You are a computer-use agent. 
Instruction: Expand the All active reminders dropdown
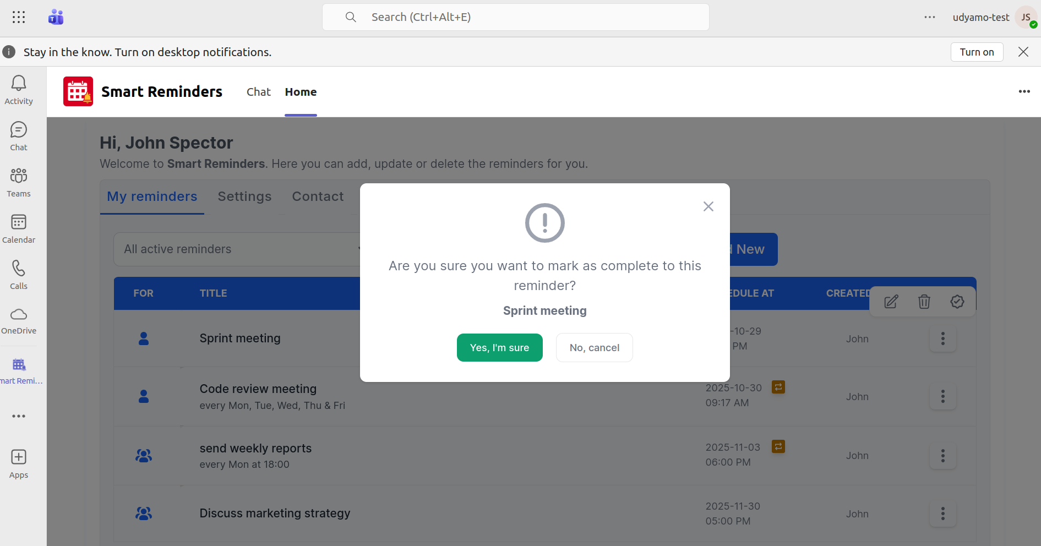pyautogui.click(x=237, y=249)
